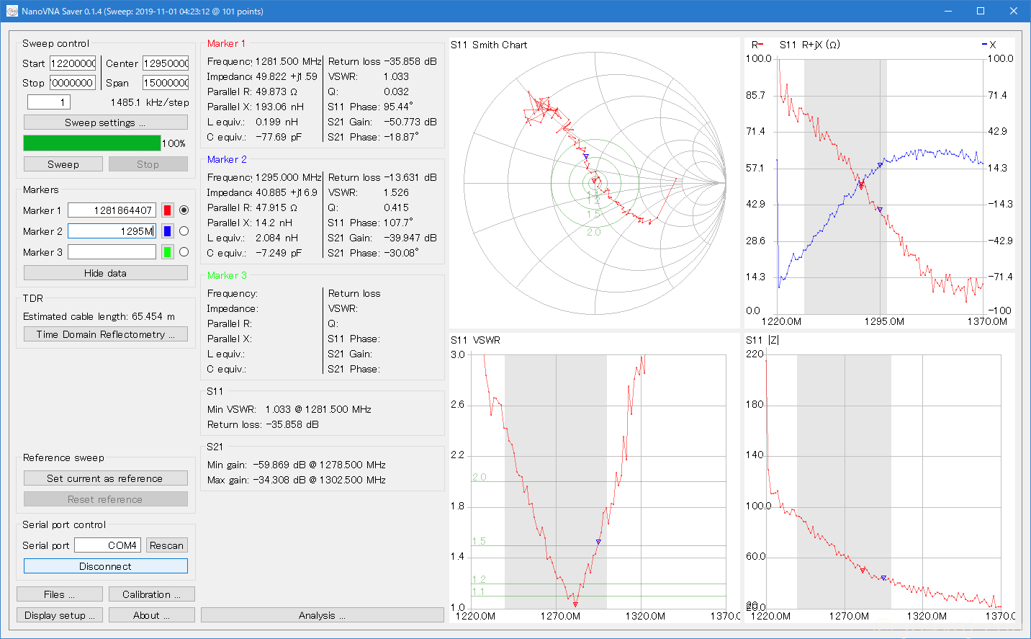Open the green Marker 3 color picker
1031x639 pixels.
tap(167, 252)
